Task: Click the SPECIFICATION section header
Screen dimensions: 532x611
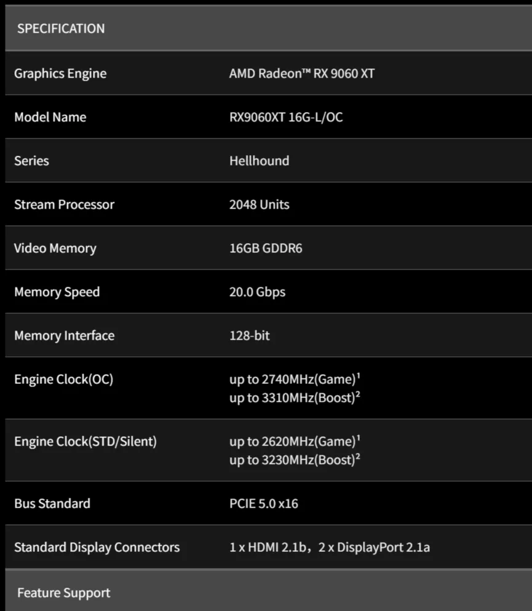Action: pyautogui.click(x=61, y=28)
